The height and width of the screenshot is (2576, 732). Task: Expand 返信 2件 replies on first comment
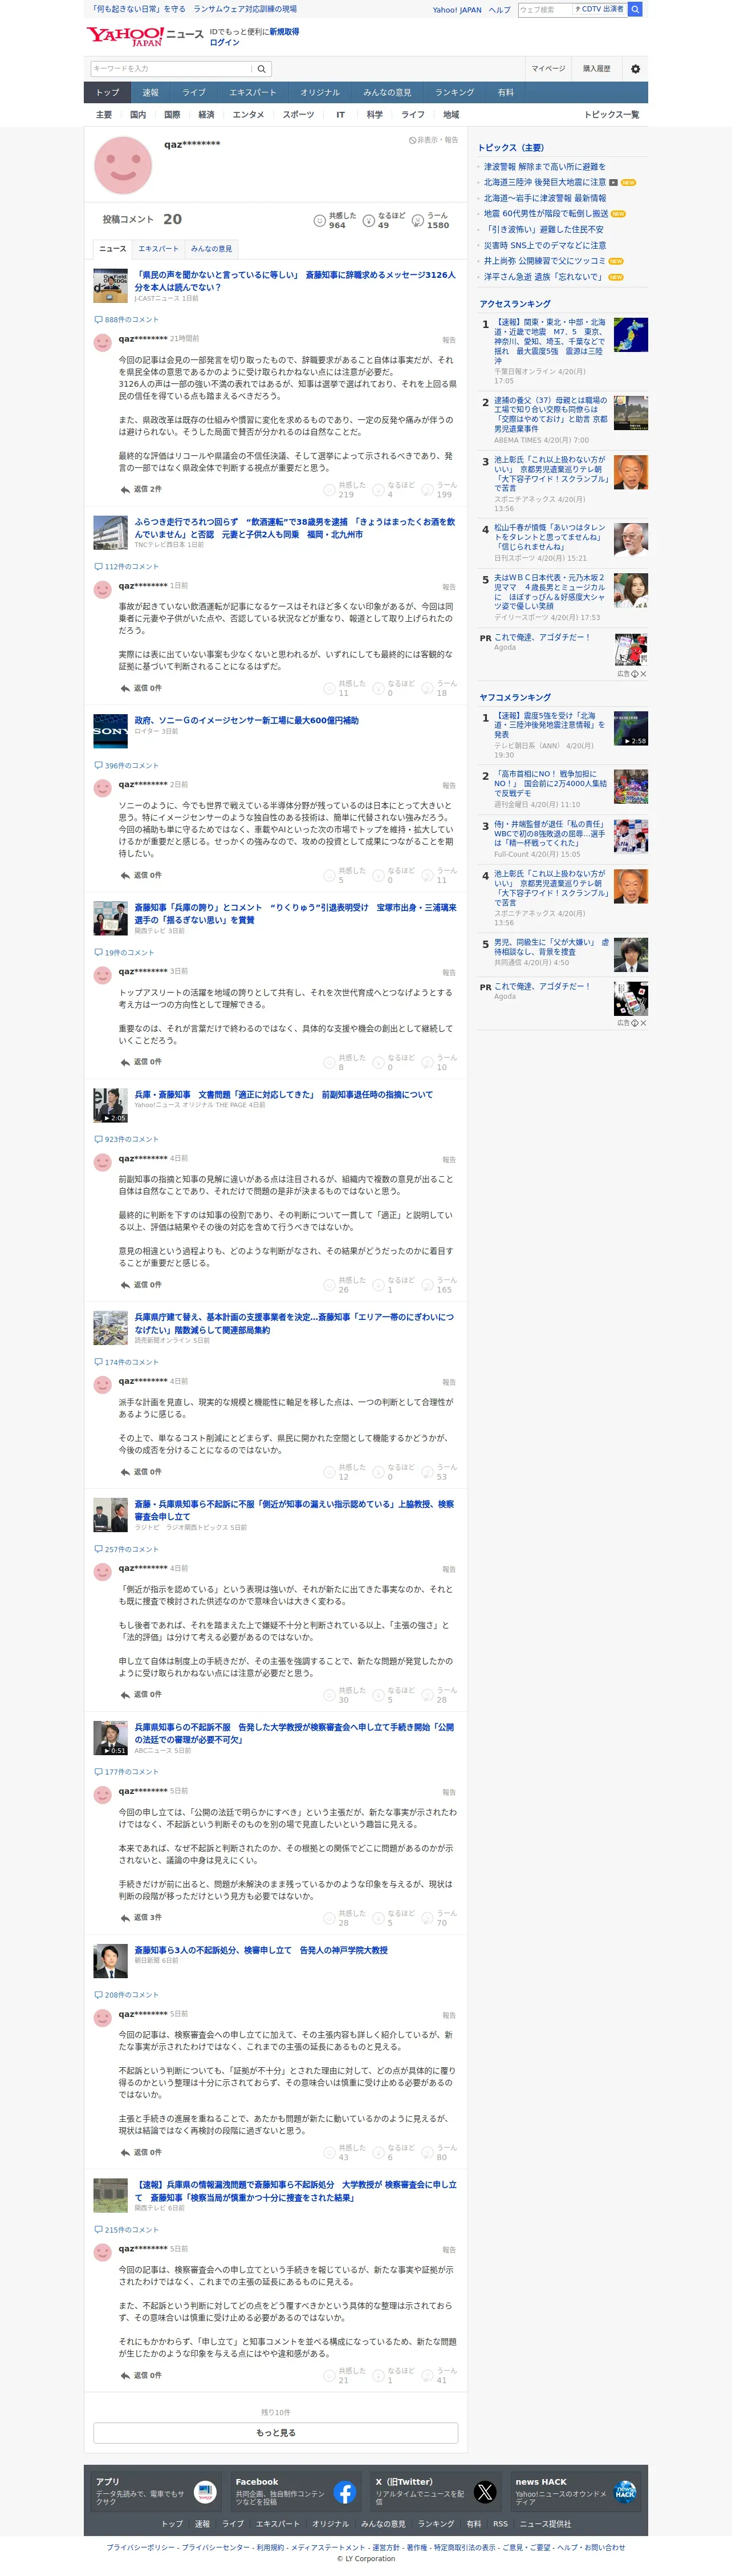(x=140, y=490)
